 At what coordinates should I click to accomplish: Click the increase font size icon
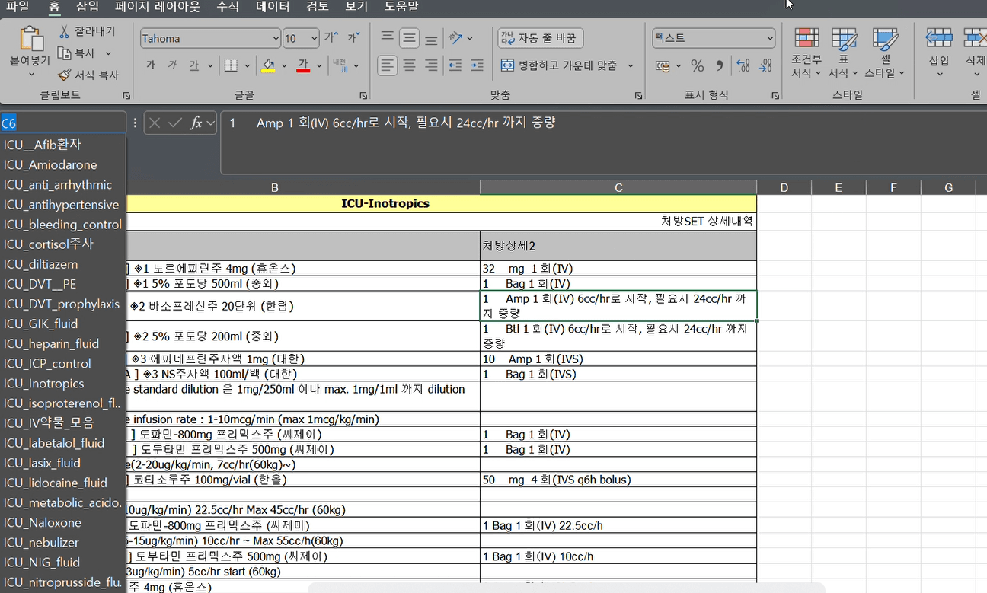click(331, 37)
